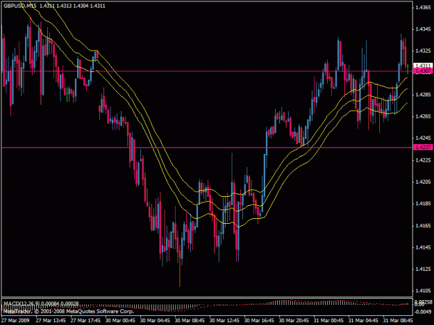Click the 1.4205 price scale value
The height and width of the screenshot is (325, 434).
[x=423, y=182]
